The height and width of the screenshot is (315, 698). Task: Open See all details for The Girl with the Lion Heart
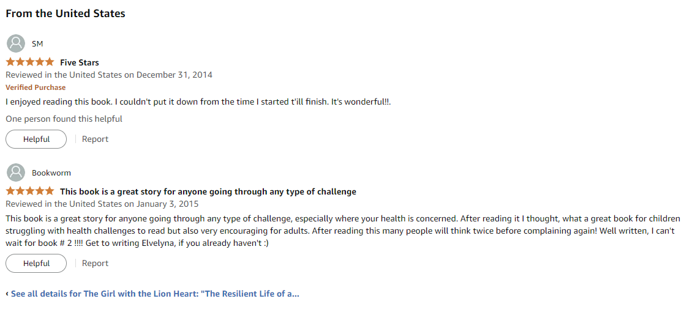pyautogui.click(x=155, y=294)
